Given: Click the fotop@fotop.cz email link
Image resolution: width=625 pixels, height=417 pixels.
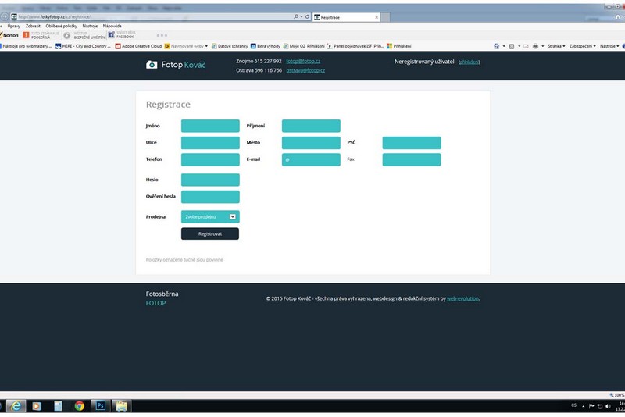Looking at the screenshot, I should [x=303, y=61].
